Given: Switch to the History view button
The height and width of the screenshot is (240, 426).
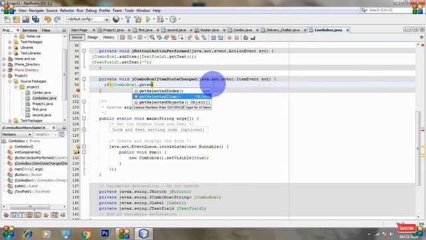Looking at the screenshot, I should tap(108, 37).
